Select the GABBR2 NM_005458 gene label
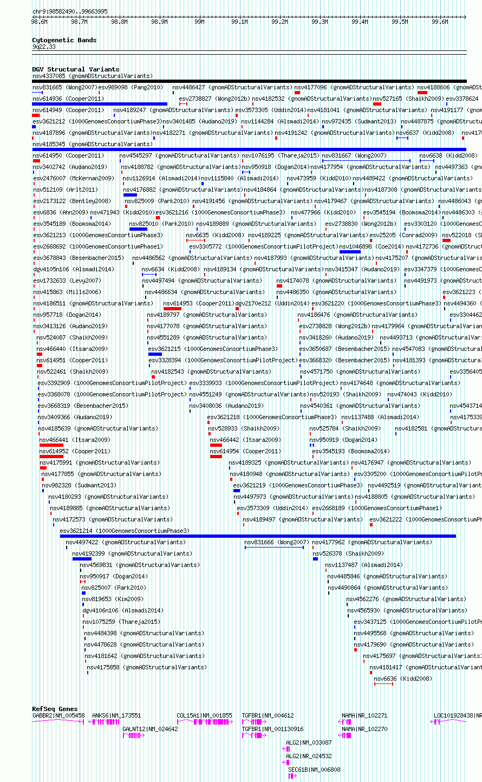482x782 pixels. pyautogui.click(x=58, y=715)
